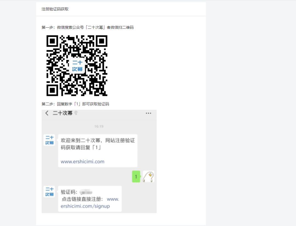296x226 pixels.
Task: Click the 注册验证码获取 page heading
Action: click(x=55, y=9)
